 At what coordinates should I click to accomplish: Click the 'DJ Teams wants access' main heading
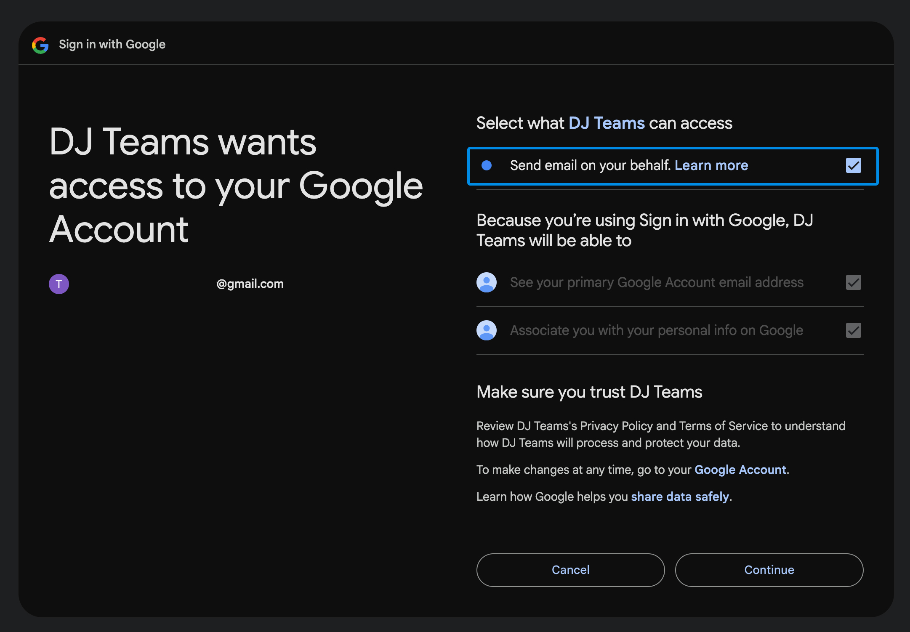tap(236, 186)
